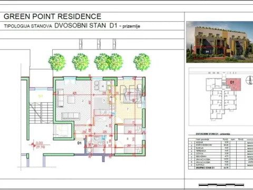Click the DVOSOBNI STAN D1 heading
This screenshot has height=190, width=253.
(86, 25)
